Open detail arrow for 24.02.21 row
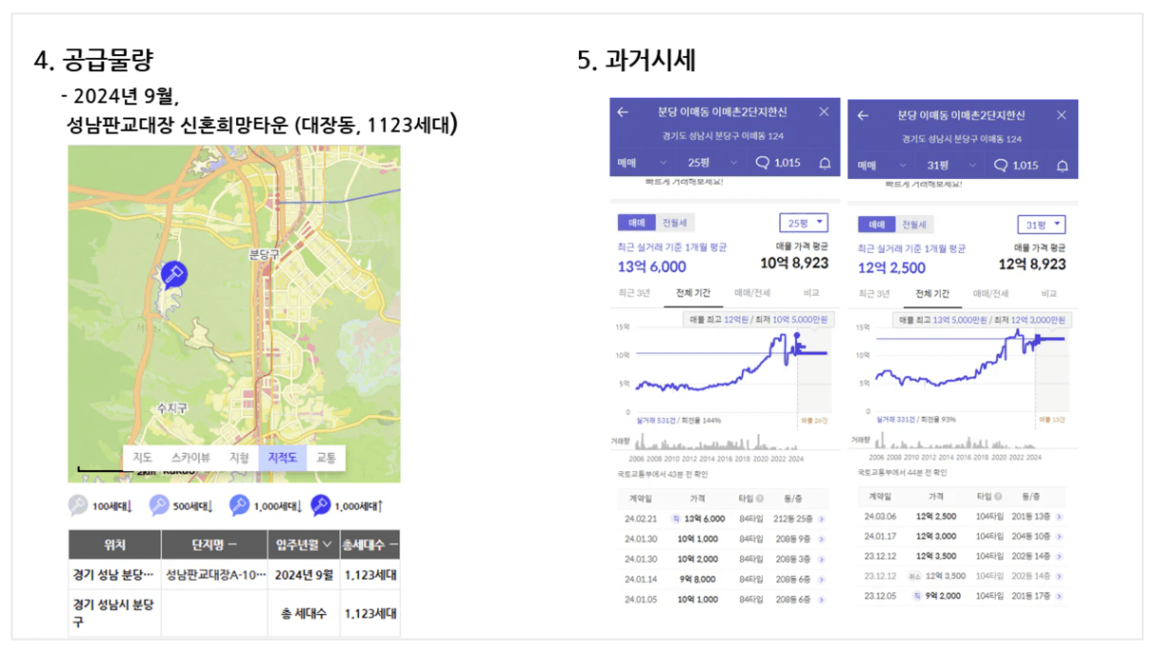The width and height of the screenshot is (1158, 651). 821,519
